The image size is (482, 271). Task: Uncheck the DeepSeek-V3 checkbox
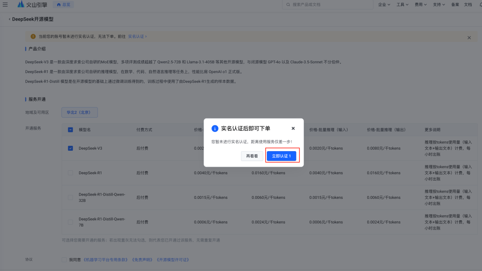point(71,148)
